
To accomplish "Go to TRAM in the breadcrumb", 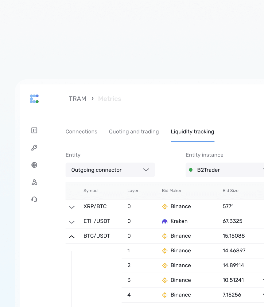I will 77,99.
